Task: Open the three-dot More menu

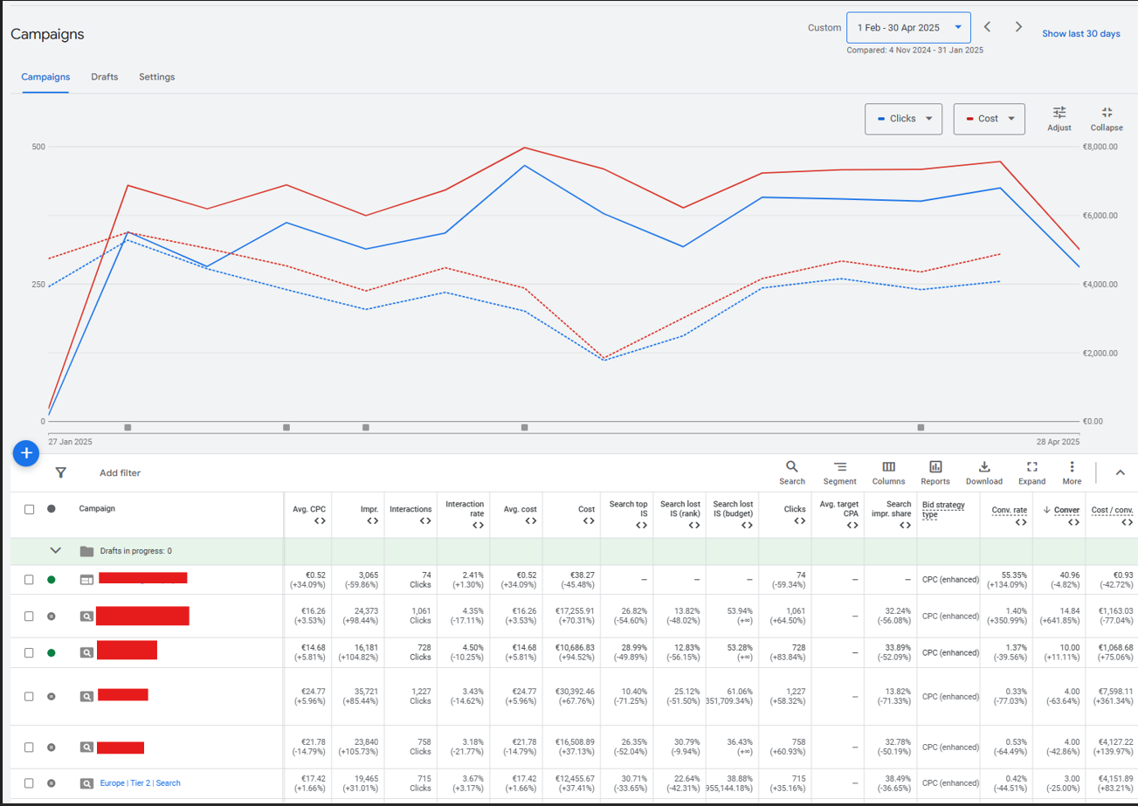Action: pos(1072,467)
